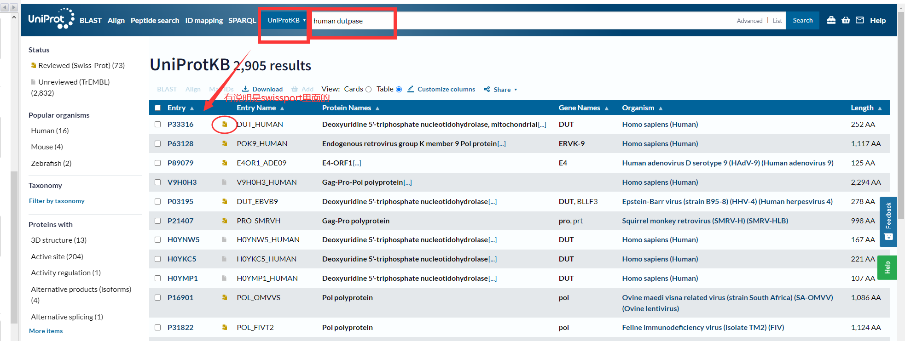
Task: Open the Help menu in header
Action: pyautogui.click(x=878, y=20)
